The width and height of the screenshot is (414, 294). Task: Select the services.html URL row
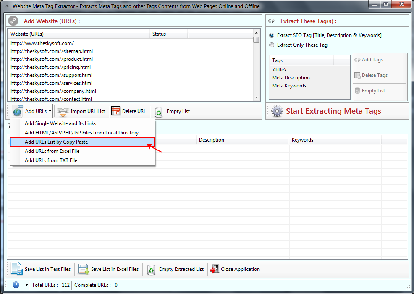(131, 83)
